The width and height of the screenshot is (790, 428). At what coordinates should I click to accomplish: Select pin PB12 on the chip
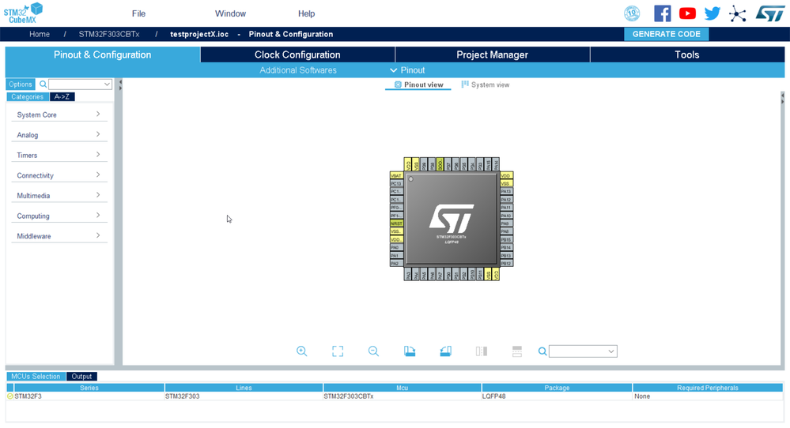coord(506,264)
